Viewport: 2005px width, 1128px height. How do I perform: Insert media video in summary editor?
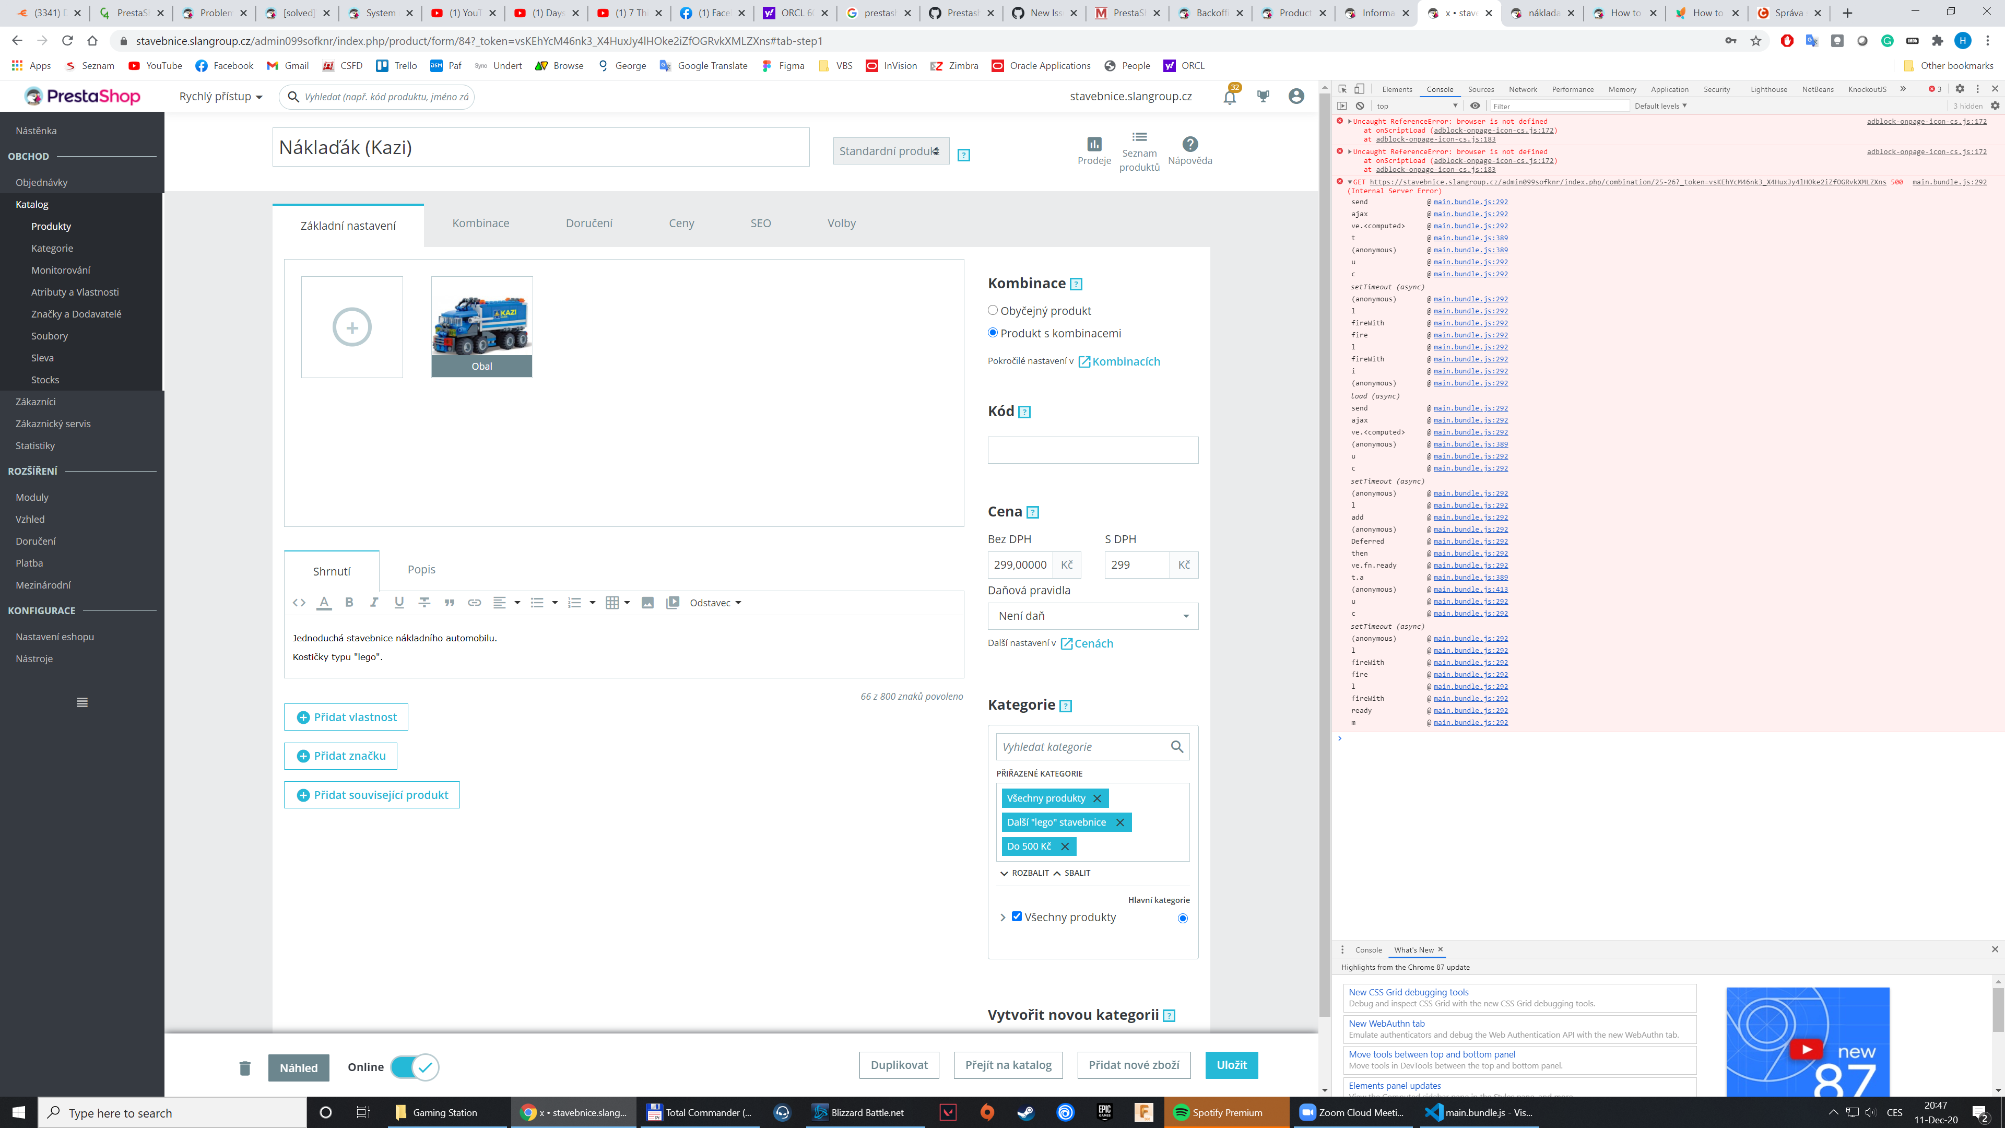pos(673,603)
